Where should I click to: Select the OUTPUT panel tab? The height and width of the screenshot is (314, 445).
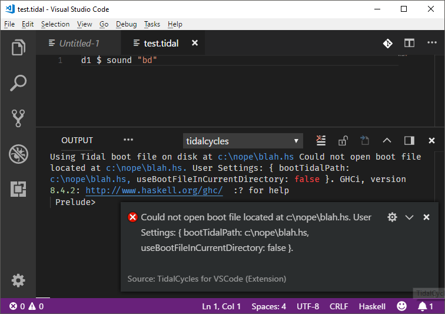click(x=77, y=140)
